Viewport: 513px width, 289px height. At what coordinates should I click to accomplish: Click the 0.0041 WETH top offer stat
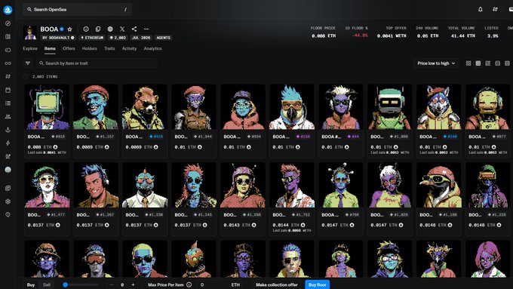(x=392, y=35)
